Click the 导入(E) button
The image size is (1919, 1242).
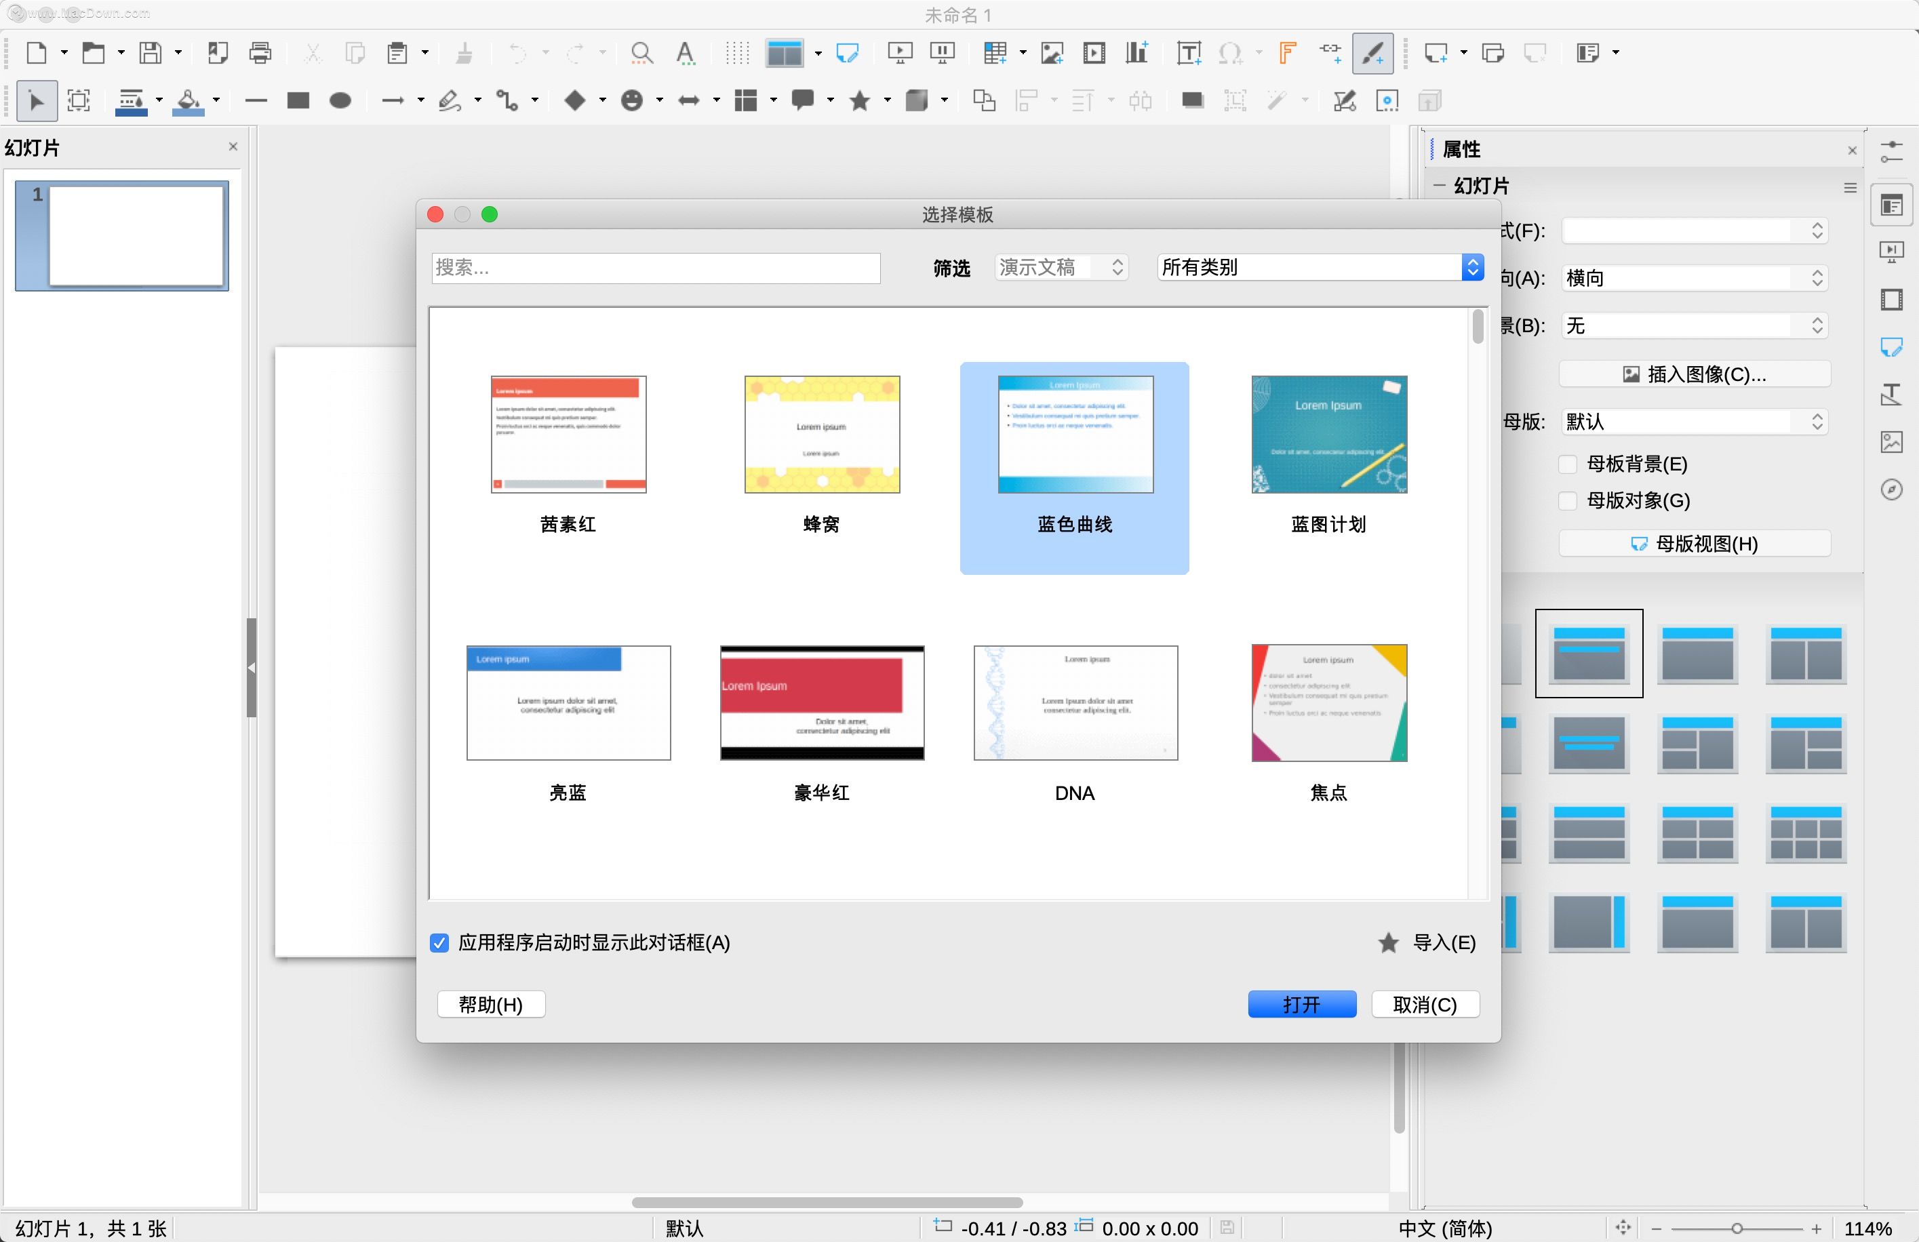click(x=1443, y=942)
